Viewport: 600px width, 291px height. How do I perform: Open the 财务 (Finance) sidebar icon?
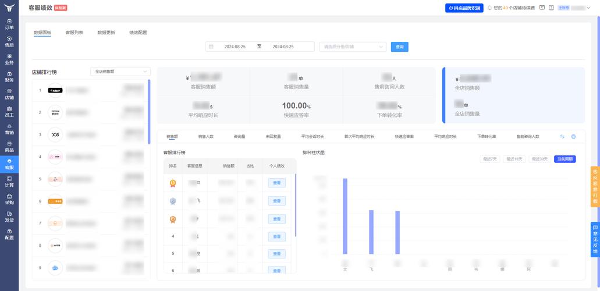9,76
